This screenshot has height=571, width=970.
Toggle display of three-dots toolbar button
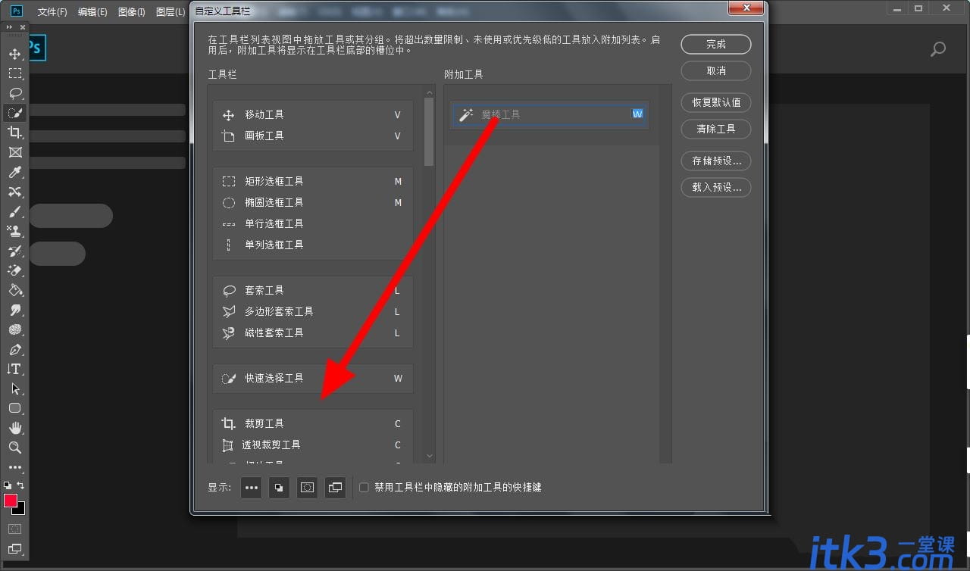[x=252, y=488]
